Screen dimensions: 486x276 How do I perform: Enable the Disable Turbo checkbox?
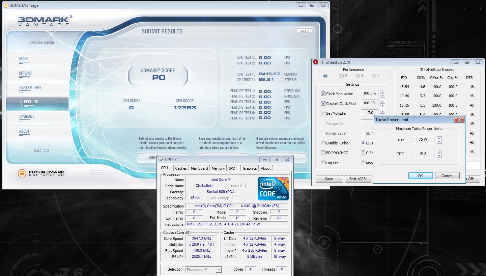tap(323, 143)
